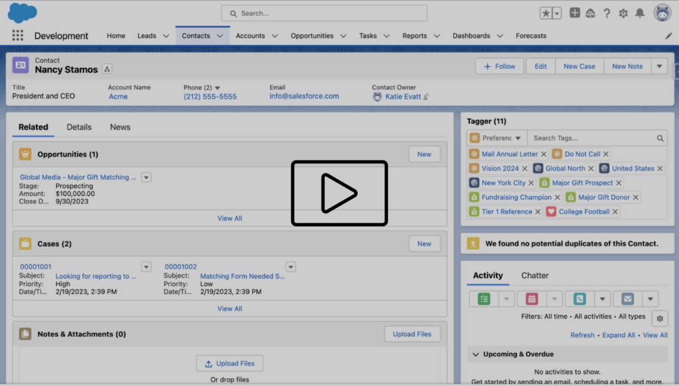Remove the Mail Annual Letter tag
The width and height of the screenshot is (679, 386).
(x=544, y=154)
